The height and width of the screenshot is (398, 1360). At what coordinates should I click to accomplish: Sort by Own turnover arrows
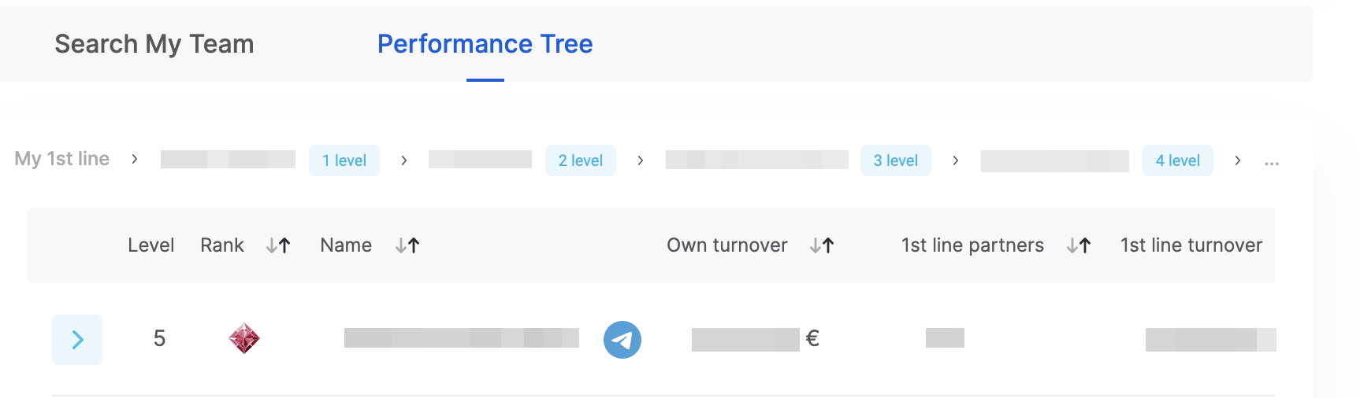point(822,245)
